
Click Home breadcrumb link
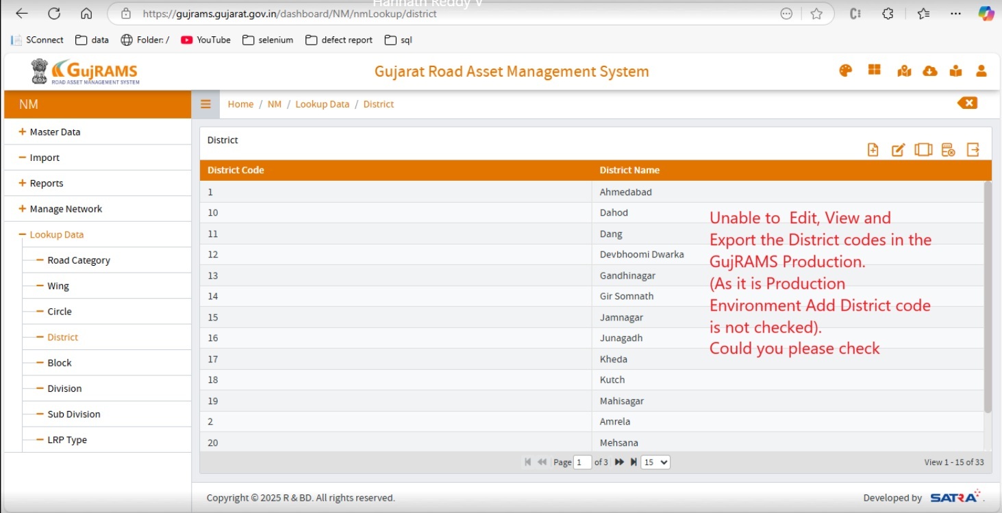click(240, 104)
